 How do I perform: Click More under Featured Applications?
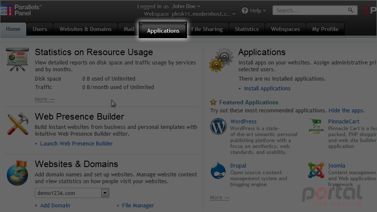[220, 197]
